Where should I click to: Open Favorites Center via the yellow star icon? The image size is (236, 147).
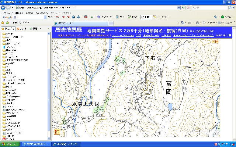(3, 23)
